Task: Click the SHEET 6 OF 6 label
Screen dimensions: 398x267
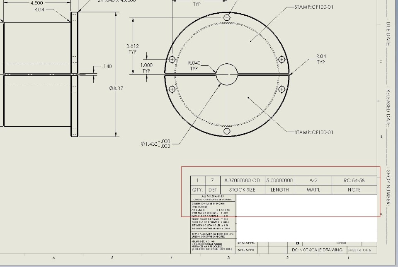Action: pos(359,250)
